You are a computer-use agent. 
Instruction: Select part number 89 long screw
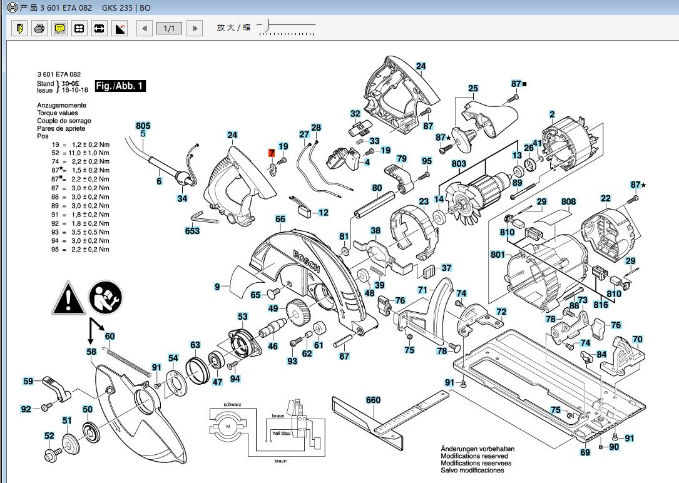(x=517, y=183)
